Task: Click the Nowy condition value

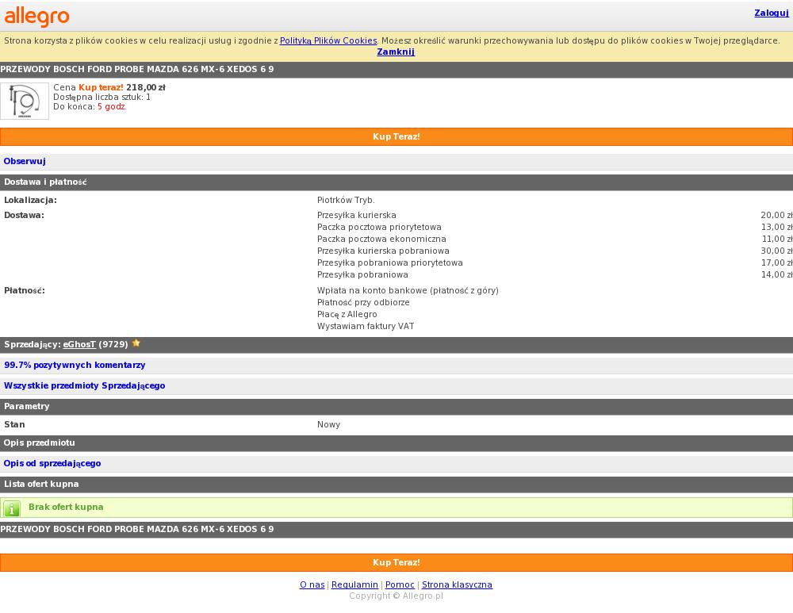Action: [329, 425]
